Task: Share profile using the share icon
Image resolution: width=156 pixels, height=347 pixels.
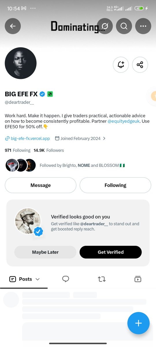Action: [140, 64]
